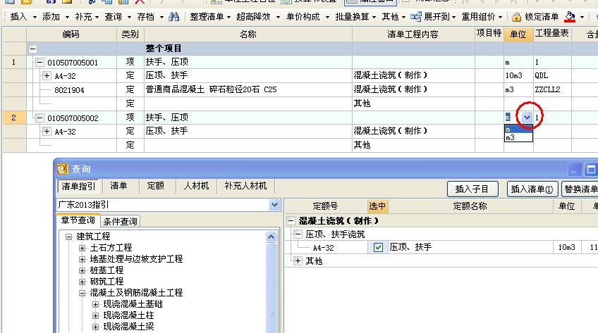The image size is (598, 333).
Task: Open the 整理清单 dropdown menu
Action: point(210,17)
